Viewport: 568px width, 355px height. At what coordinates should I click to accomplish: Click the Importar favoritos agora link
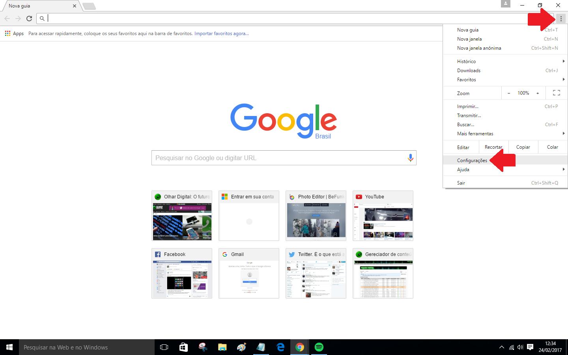tap(221, 34)
